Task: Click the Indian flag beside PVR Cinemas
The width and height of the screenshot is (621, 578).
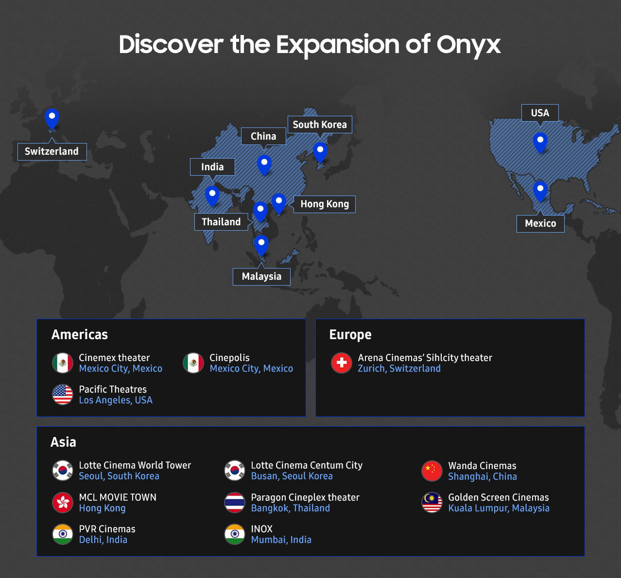Action: [x=63, y=534]
